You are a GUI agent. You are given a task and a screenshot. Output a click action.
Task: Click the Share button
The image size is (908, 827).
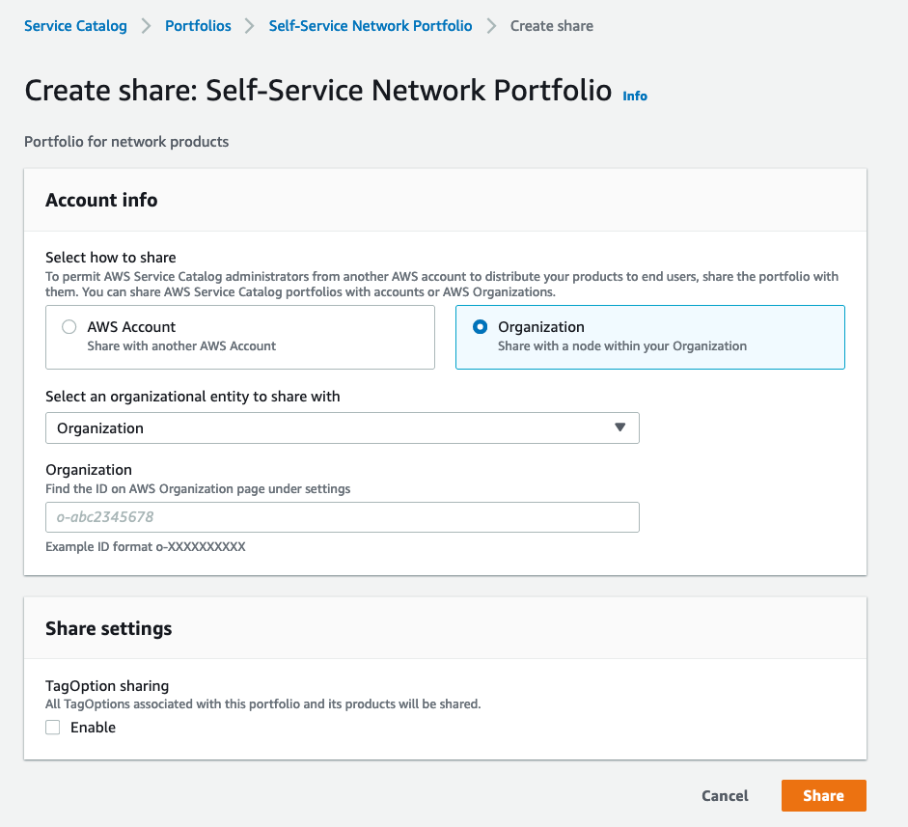[823, 795]
